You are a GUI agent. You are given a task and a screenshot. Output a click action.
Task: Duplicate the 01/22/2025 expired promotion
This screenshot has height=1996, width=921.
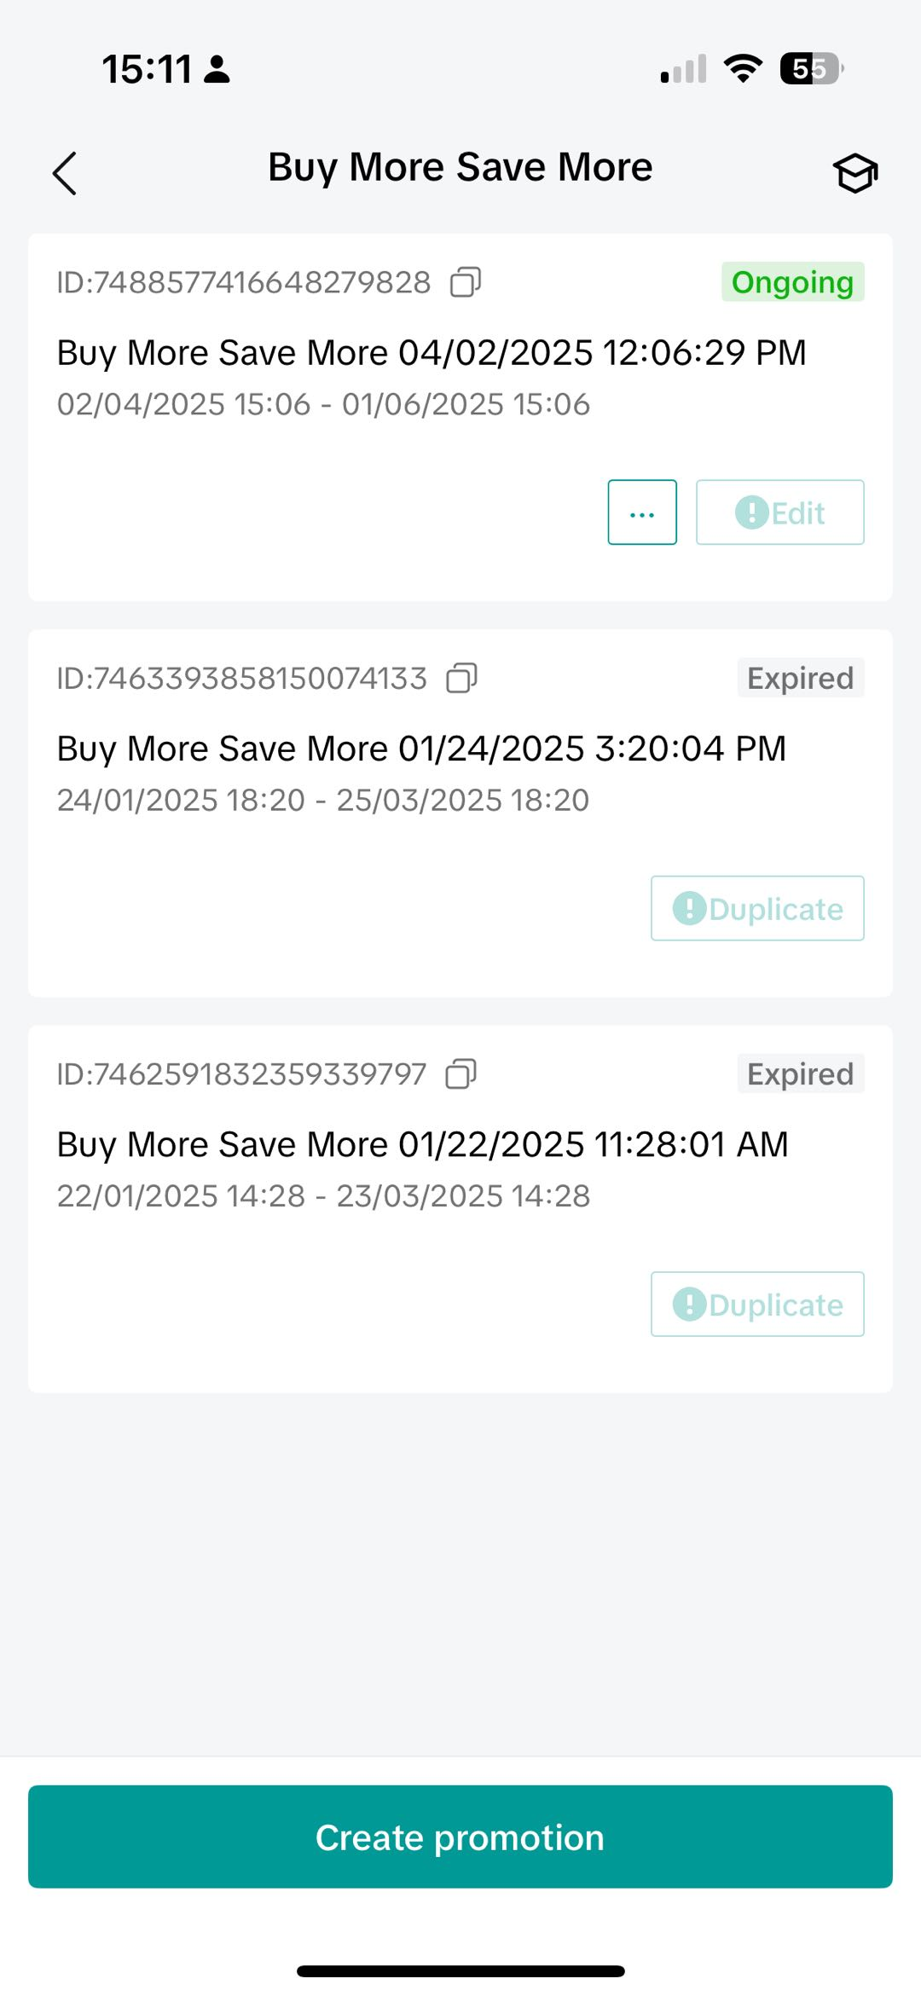coord(757,1305)
